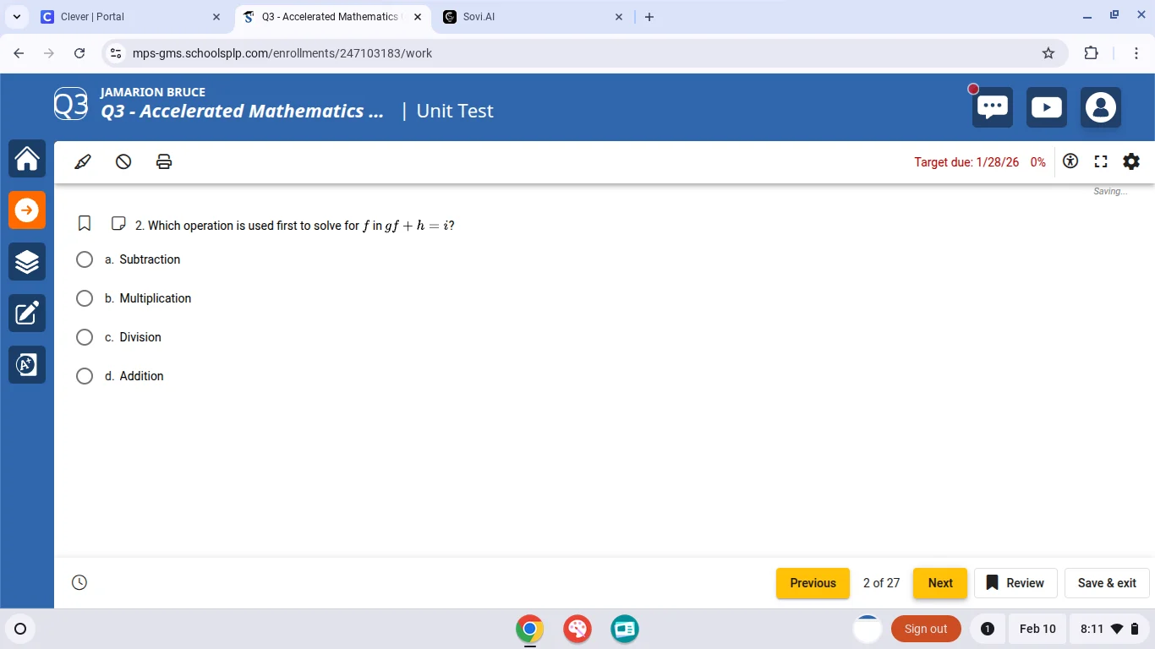Image resolution: width=1155 pixels, height=649 pixels.
Task: Open the Home icon in the blue sidebar
Action: [26, 158]
